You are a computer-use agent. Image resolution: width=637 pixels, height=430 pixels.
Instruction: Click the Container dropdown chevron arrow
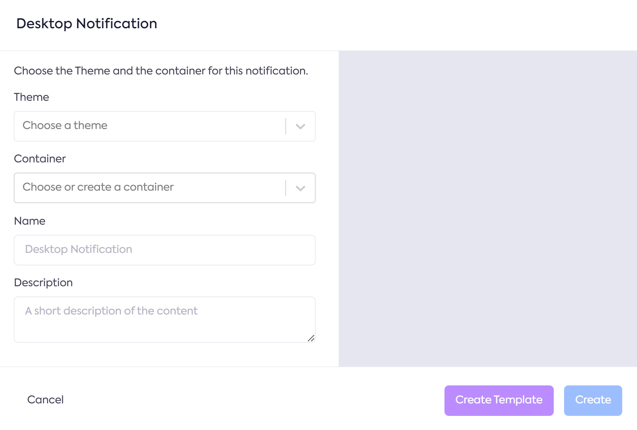pyautogui.click(x=300, y=188)
